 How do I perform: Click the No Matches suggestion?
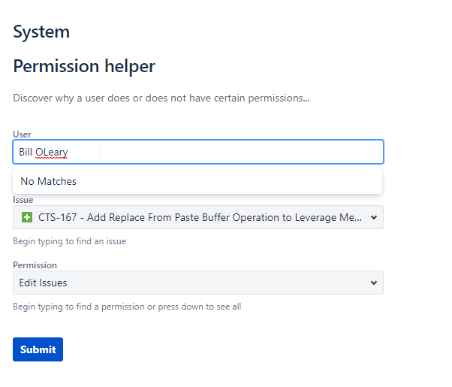tap(48, 181)
